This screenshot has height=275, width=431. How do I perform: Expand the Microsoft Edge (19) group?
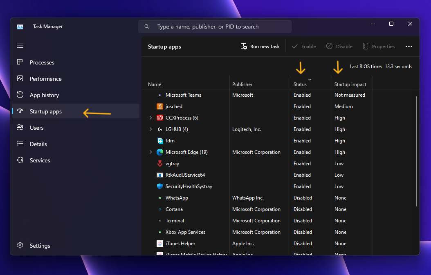point(150,152)
